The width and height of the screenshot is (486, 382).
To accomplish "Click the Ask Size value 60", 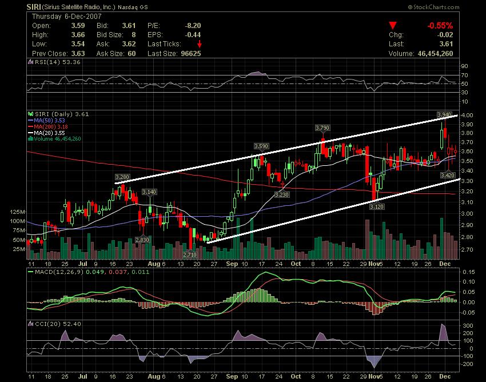I will click(x=132, y=53).
